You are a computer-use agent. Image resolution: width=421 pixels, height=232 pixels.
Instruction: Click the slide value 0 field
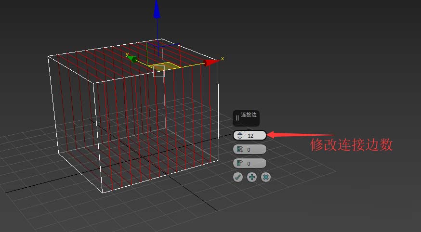click(250, 163)
